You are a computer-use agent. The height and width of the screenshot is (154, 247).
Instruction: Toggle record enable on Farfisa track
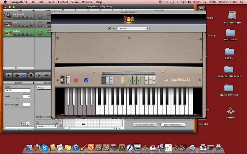pyautogui.click(x=15, y=34)
